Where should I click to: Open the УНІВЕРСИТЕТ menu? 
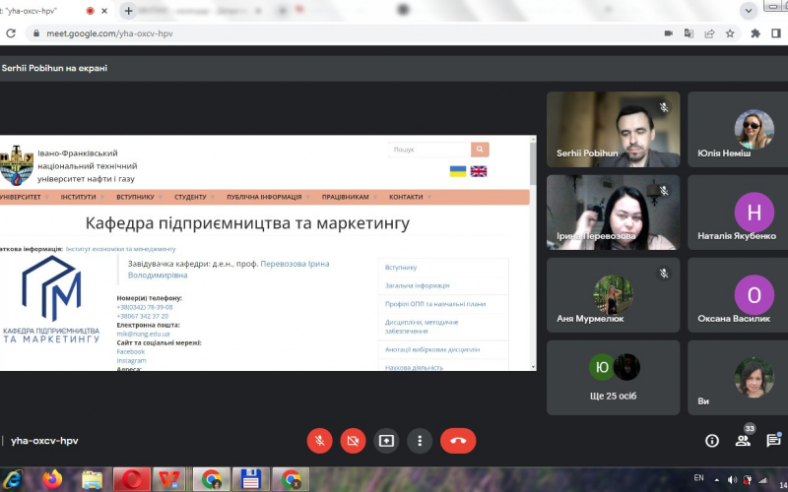(x=24, y=198)
